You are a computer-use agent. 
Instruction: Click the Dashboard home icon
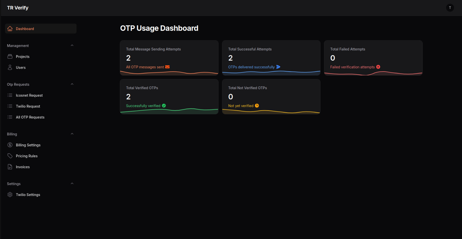10,29
